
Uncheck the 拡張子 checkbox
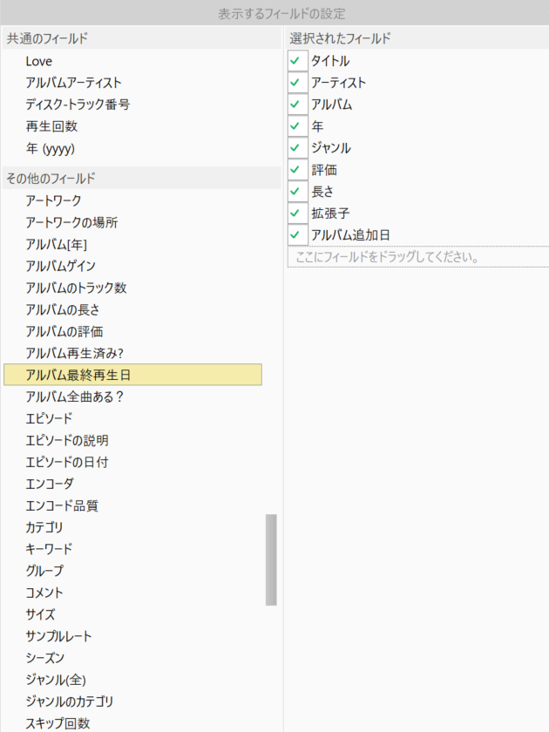point(297,213)
